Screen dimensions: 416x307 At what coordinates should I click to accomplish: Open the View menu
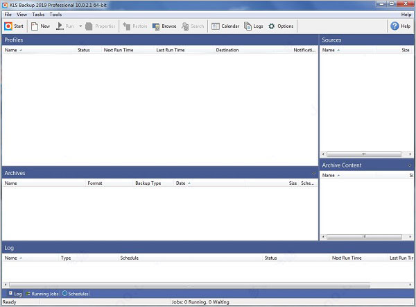21,15
